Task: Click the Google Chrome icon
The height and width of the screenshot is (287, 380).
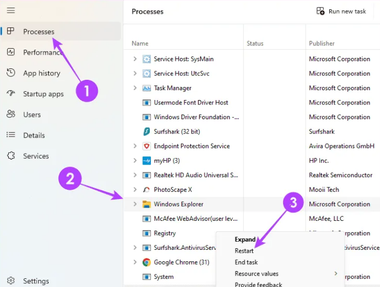Action: coord(147,262)
